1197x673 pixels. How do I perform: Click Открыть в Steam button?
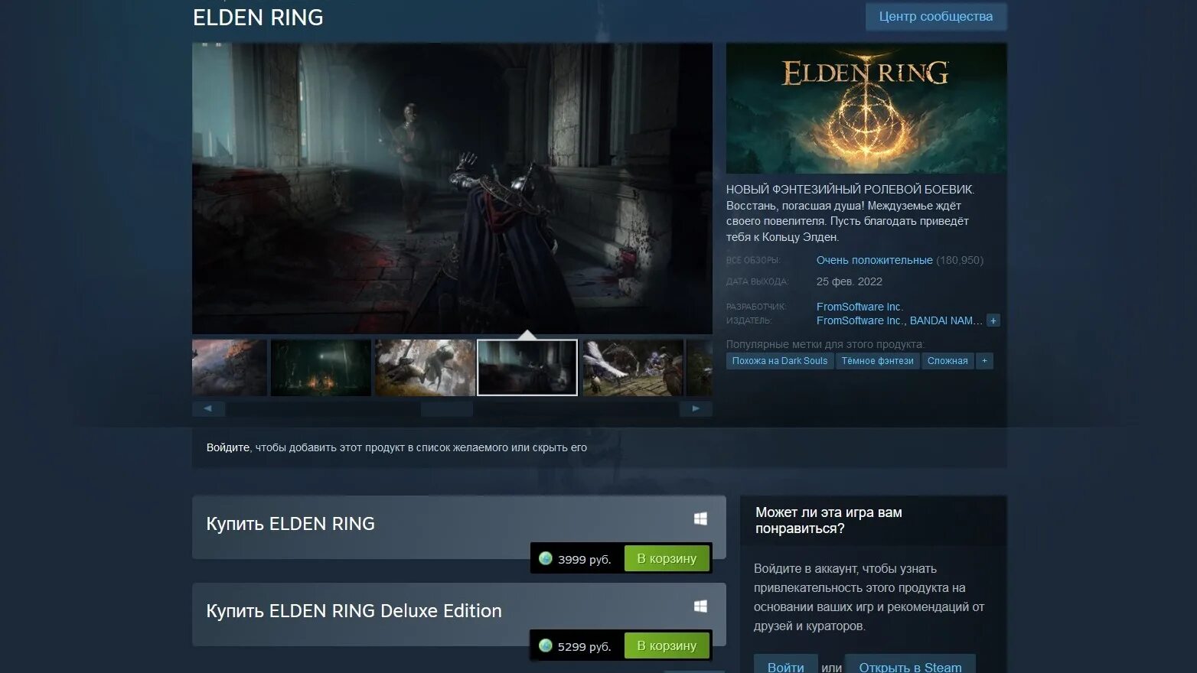coord(910,664)
